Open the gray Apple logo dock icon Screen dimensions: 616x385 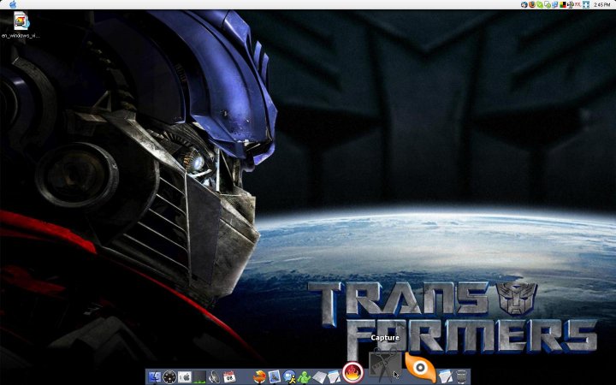click(185, 377)
